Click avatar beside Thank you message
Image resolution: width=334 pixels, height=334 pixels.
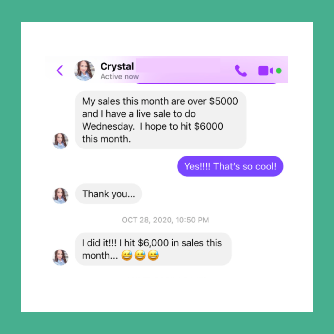61,196
